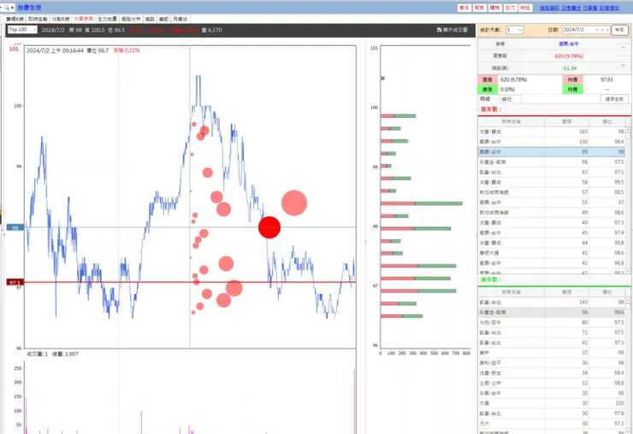
Task: Select the seller row with 80 lots at 97.5
Action: pos(552,322)
